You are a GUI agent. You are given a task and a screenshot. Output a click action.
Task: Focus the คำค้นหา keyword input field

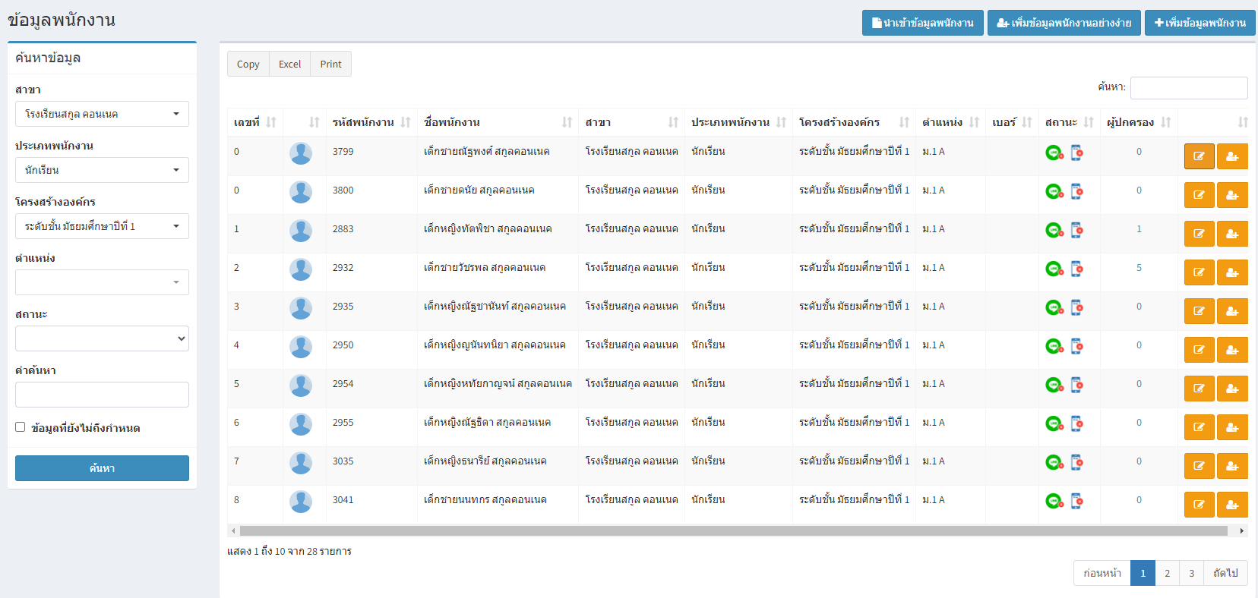102,395
